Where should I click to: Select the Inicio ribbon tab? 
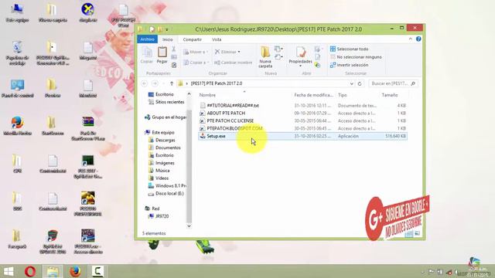point(167,39)
